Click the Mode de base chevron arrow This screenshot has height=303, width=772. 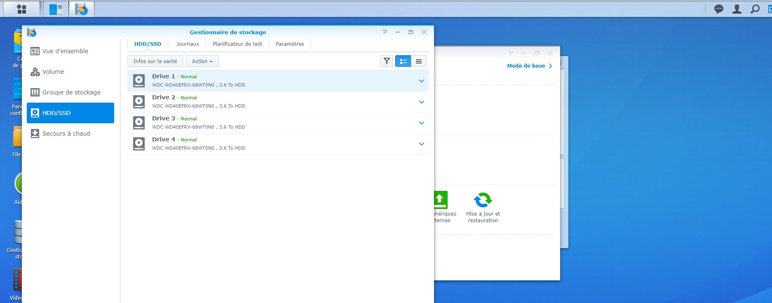pyautogui.click(x=550, y=66)
